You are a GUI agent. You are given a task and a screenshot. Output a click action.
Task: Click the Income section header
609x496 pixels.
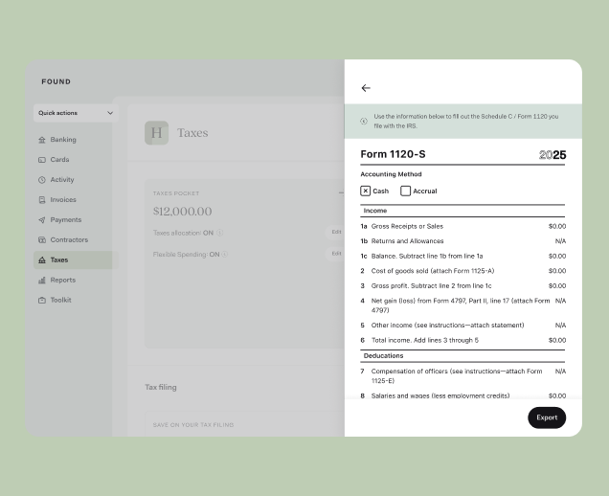tap(462, 211)
